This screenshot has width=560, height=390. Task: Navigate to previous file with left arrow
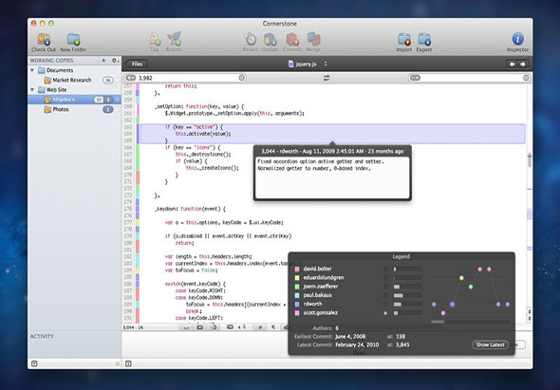point(512,64)
